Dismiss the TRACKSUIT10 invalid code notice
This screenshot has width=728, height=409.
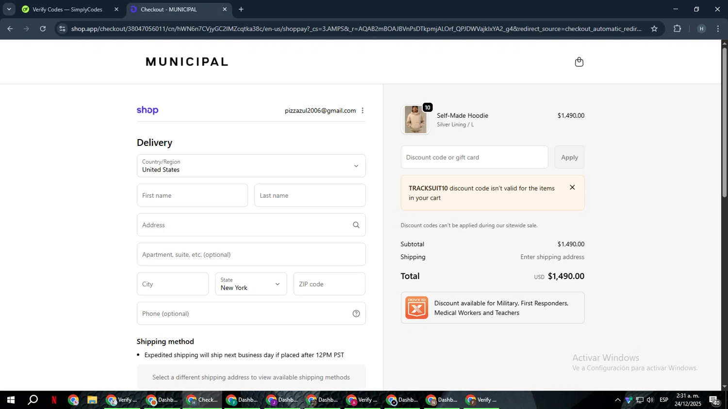click(572, 188)
